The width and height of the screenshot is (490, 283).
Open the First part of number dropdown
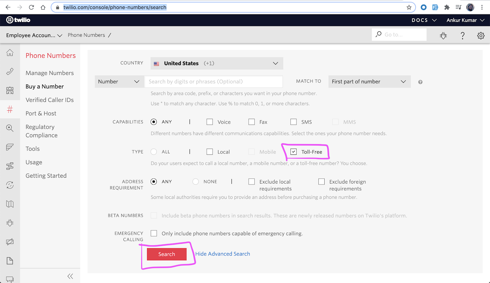pos(369,82)
